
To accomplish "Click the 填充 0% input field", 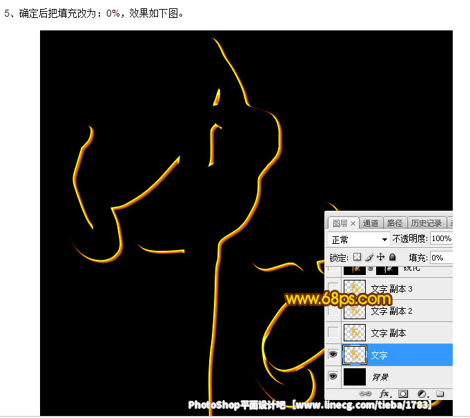I will [x=441, y=257].
